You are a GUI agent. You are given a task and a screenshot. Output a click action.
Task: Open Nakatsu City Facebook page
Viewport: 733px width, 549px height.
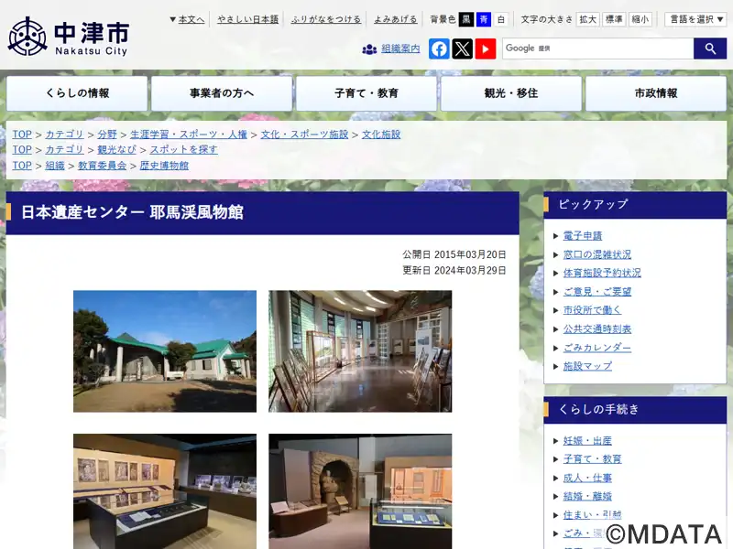[439, 48]
